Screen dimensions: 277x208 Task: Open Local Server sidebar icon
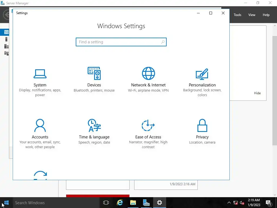[6, 39]
